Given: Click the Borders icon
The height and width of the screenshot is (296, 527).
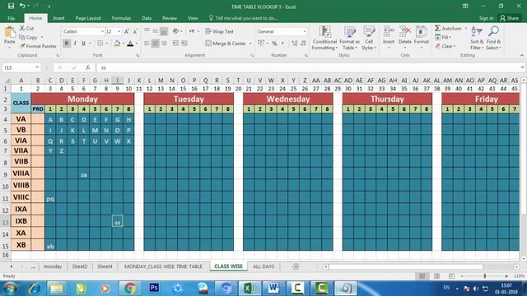Looking at the screenshot, I should [100, 44].
